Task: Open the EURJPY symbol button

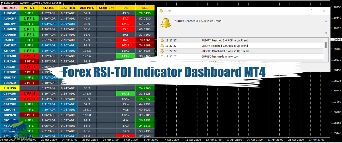Action: tap(10, 77)
